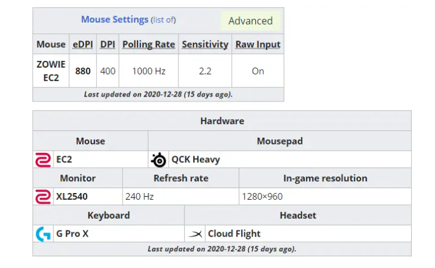The height and width of the screenshot is (268, 435).
Task: Click the ZOWIE EC2 mouse settings cell
Action: pyautogui.click(x=51, y=71)
